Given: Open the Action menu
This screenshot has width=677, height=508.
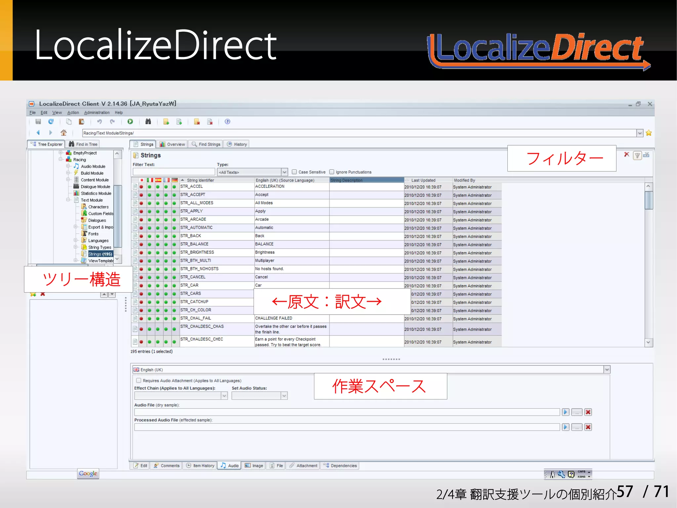Looking at the screenshot, I should (x=73, y=113).
